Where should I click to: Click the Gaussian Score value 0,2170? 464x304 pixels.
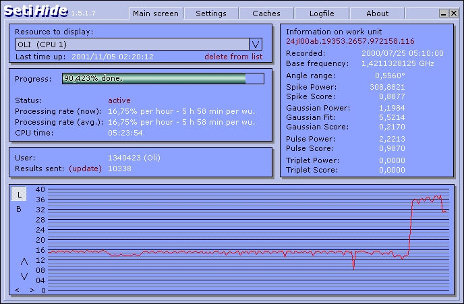(x=392, y=127)
